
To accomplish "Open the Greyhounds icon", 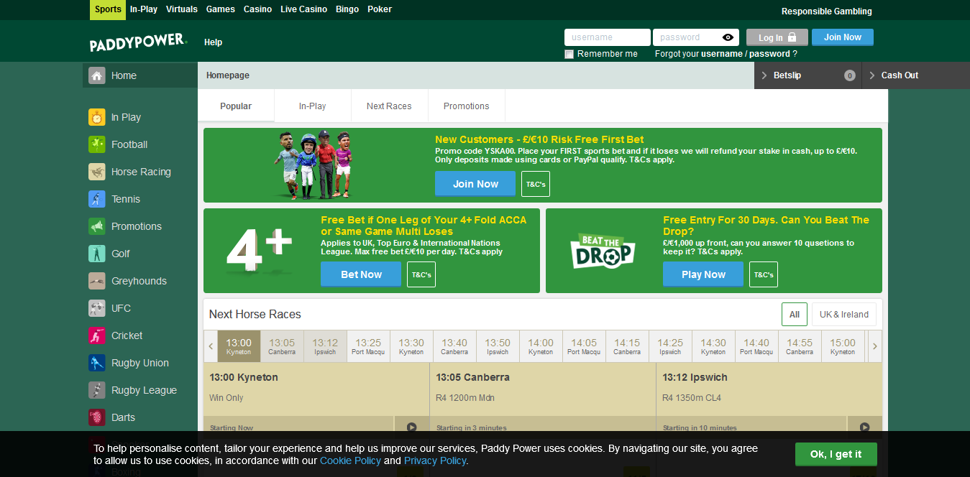I will coord(97,281).
